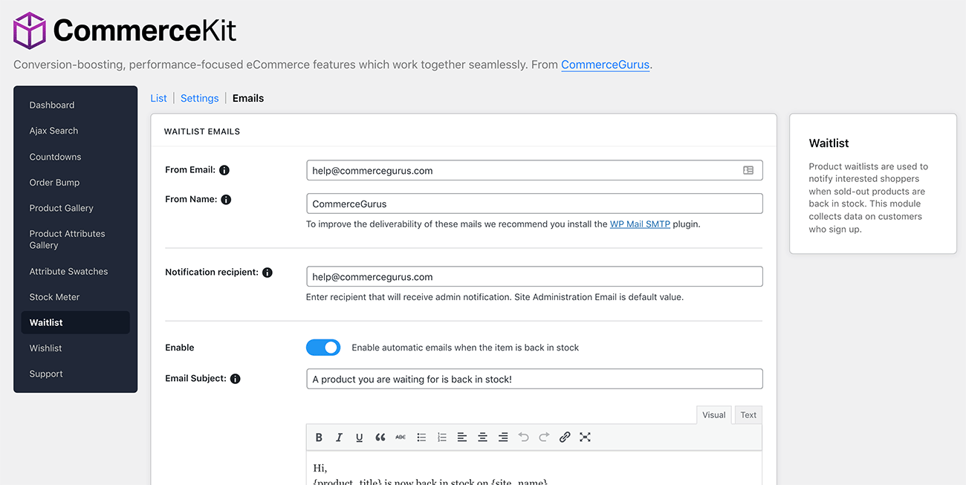Open the CommerceGurus link

pyautogui.click(x=606, y=65)
